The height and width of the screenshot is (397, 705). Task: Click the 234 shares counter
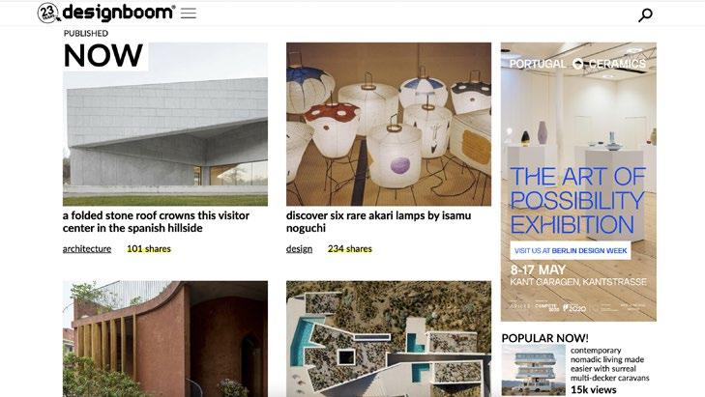coord(350,249)
